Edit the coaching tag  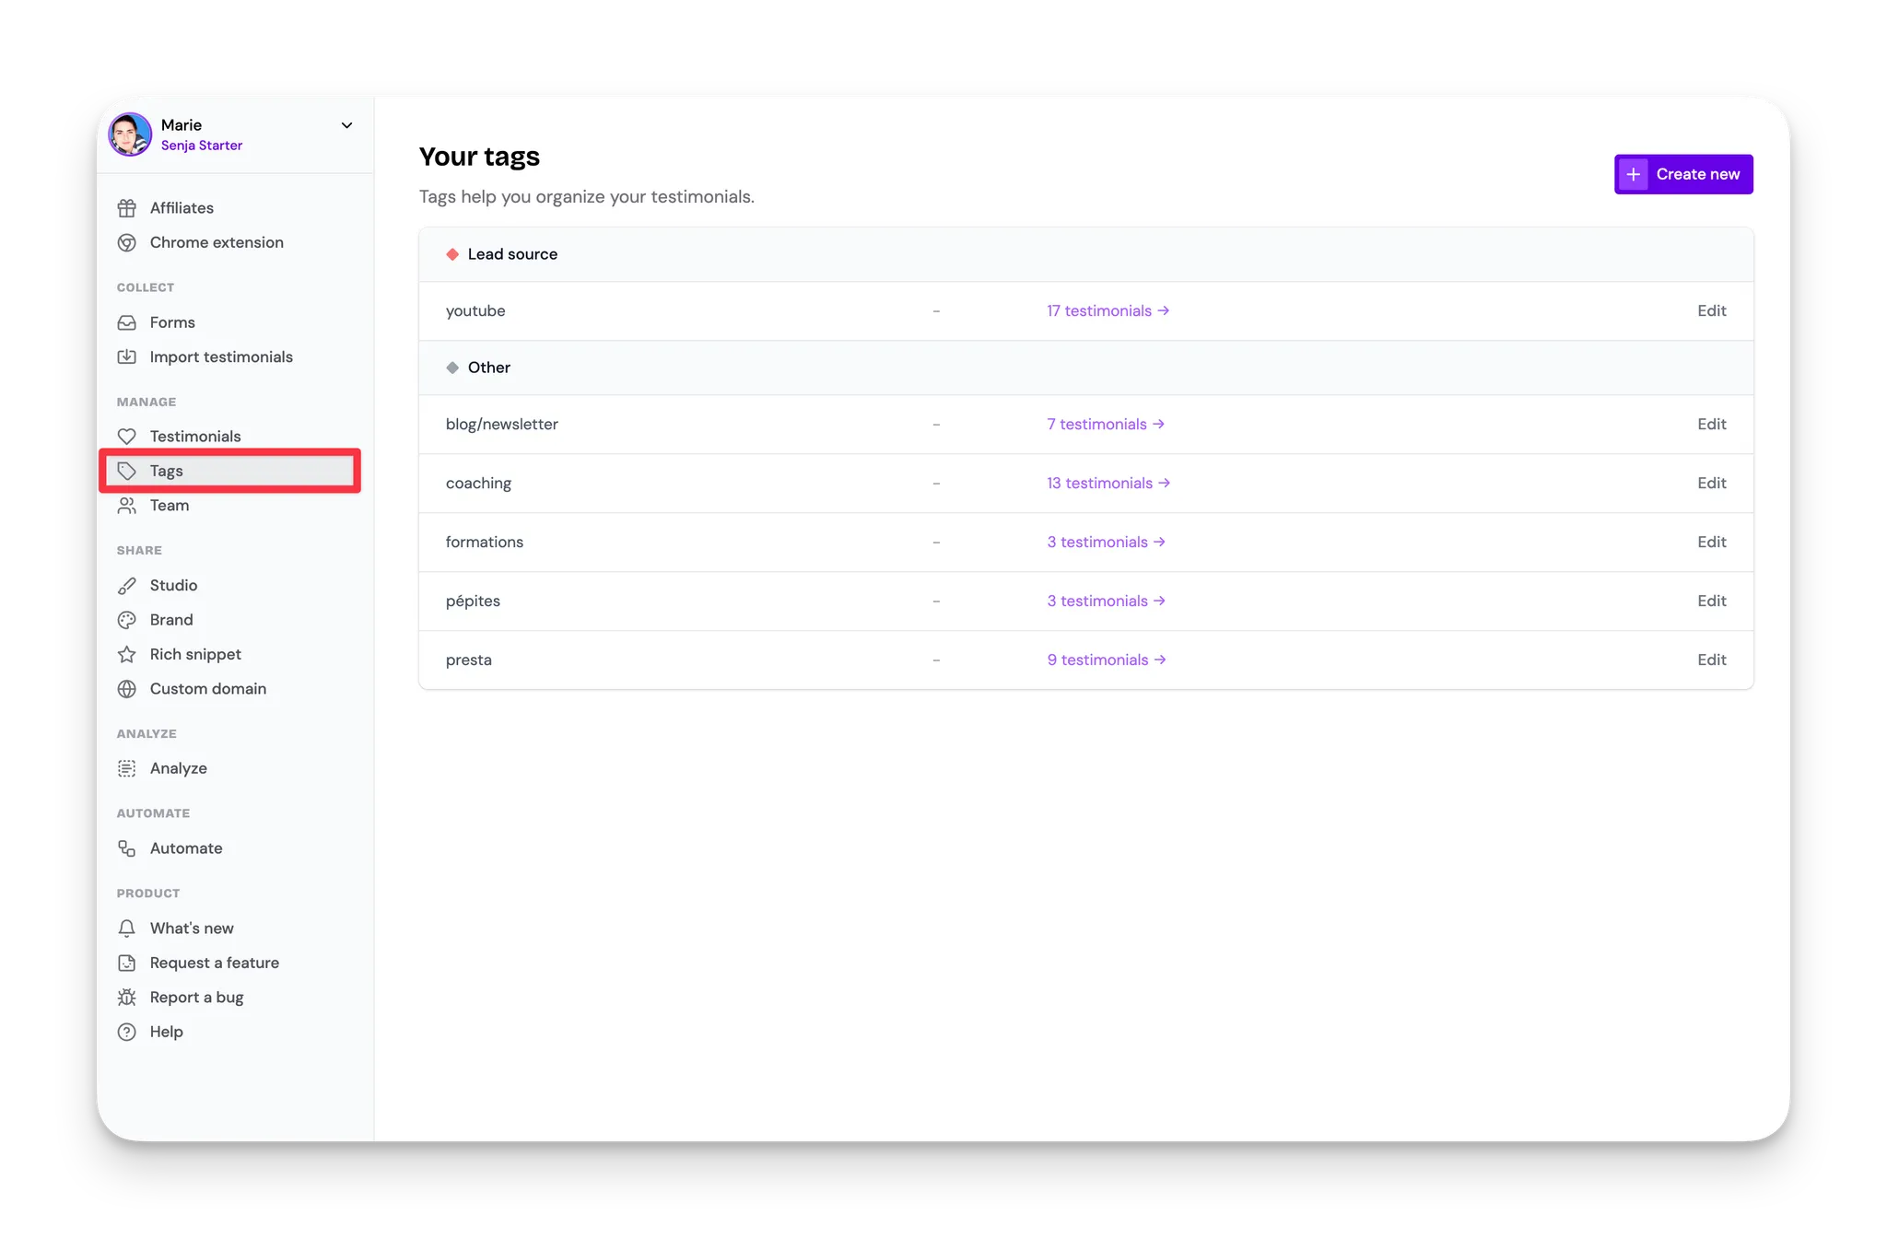coord(1711,484)
